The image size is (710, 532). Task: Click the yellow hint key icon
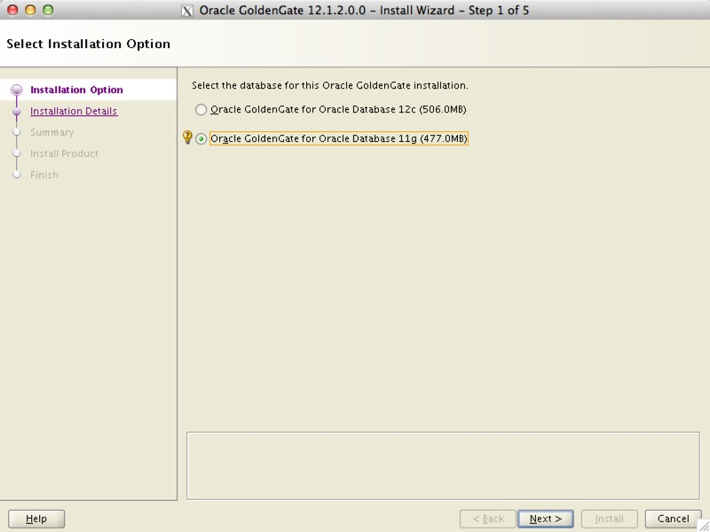click(187, 137)
